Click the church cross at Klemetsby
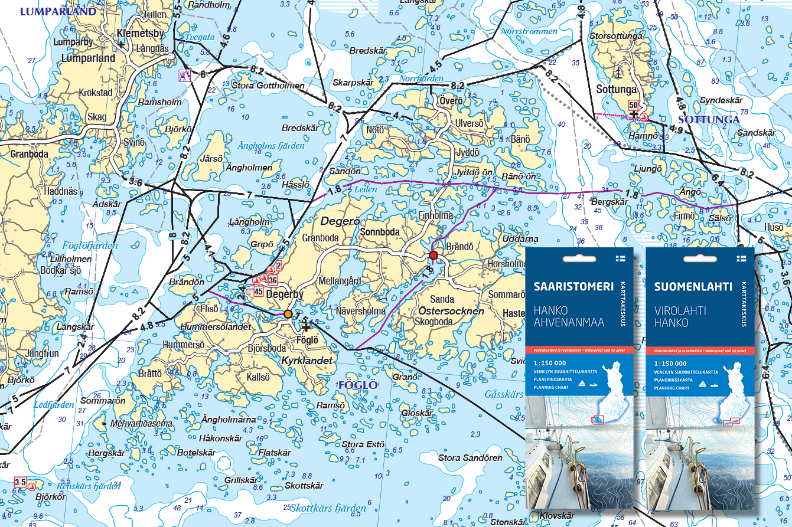This screenshot has height=527, width=792. (x=121, y=44)
